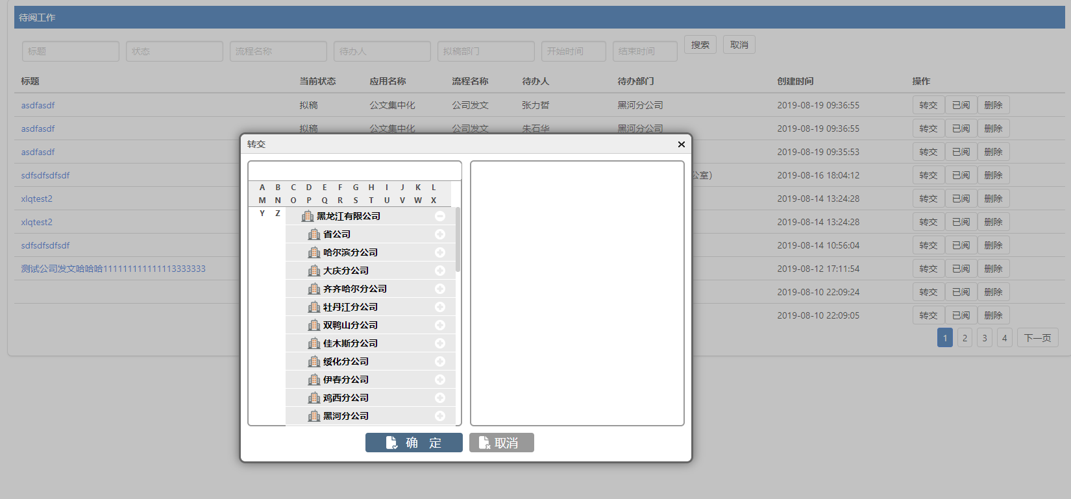This screenshot has height=499, width=1071.
Task: Click building icon beside 黑龙江有限公司
Action: click(308, 216)
